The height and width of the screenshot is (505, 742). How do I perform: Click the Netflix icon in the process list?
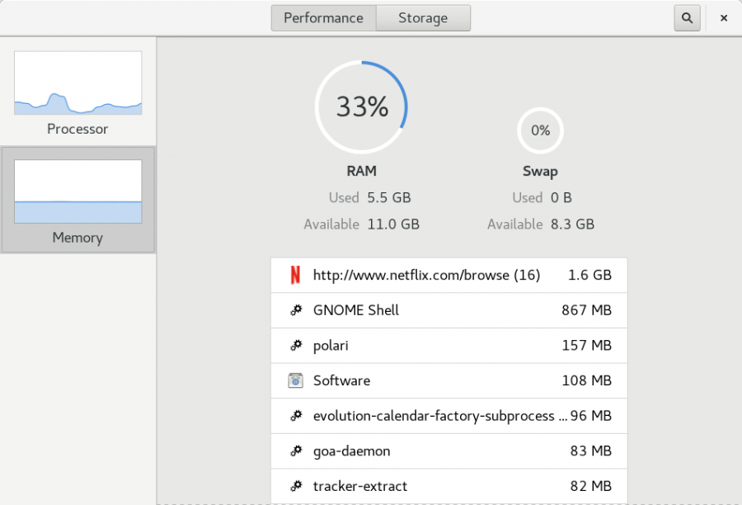coord(294,275)
